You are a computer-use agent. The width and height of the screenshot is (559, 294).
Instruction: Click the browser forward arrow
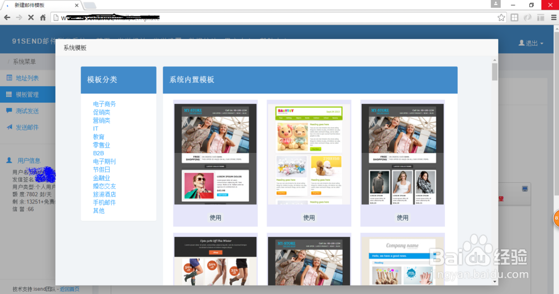[x=19, y=17]
